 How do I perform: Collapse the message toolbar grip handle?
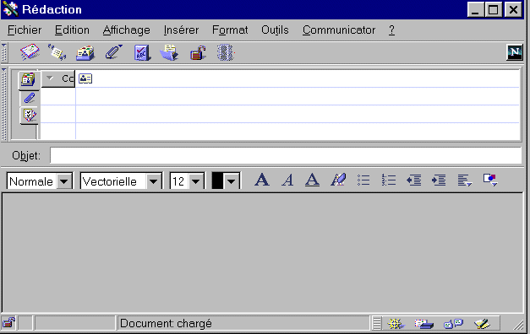click(4, 52)
